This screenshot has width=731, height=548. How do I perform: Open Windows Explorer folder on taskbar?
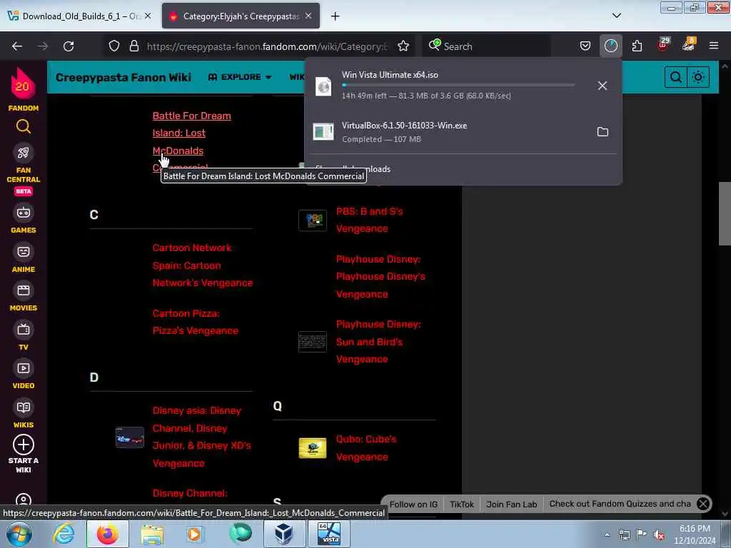(152, 534)
